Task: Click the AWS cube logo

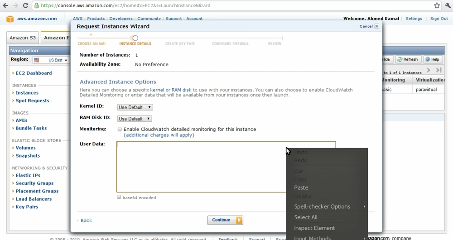Action: point(10,19)
